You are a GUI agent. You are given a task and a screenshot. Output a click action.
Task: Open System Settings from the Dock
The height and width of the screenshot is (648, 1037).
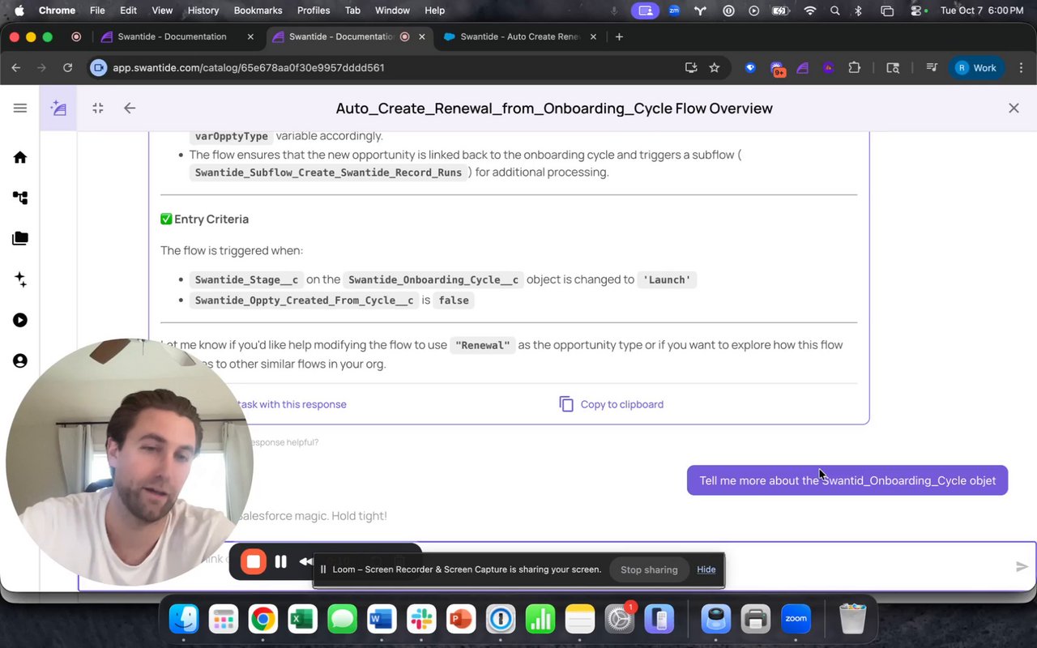(x=620, y=620)
